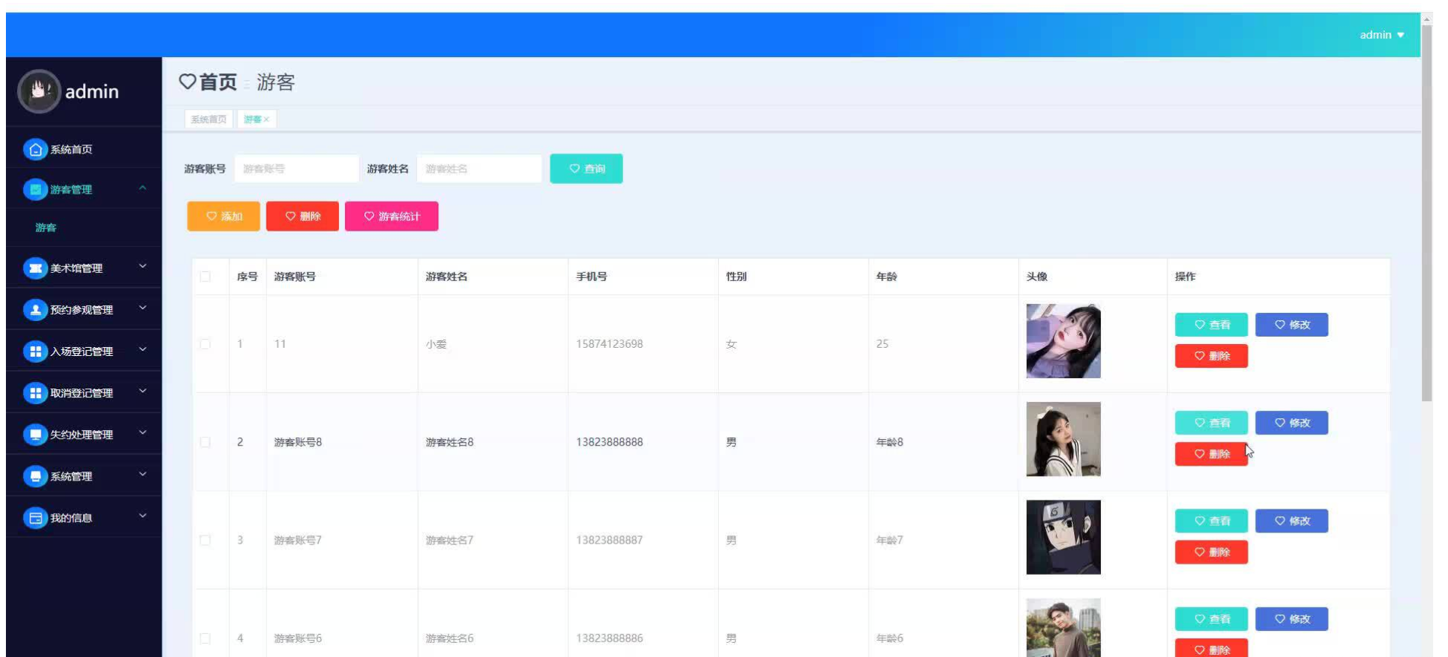Click 查看 for 游客账号7 row

[x=1211, y=521]
